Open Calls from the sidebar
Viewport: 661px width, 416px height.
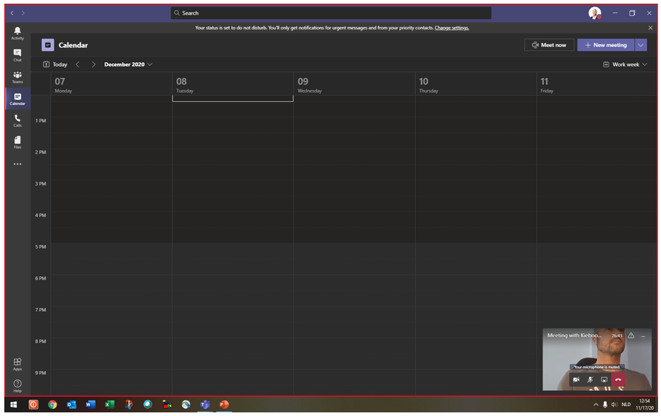(x=17, y=121)
